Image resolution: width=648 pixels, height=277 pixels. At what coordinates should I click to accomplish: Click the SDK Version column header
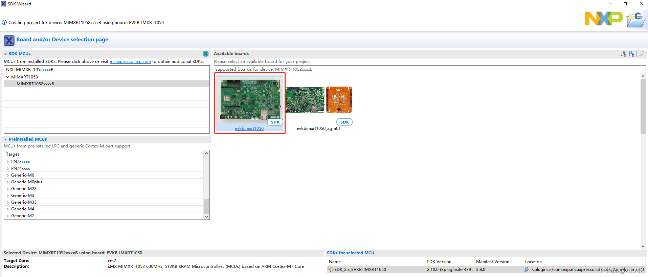point(449,262)
